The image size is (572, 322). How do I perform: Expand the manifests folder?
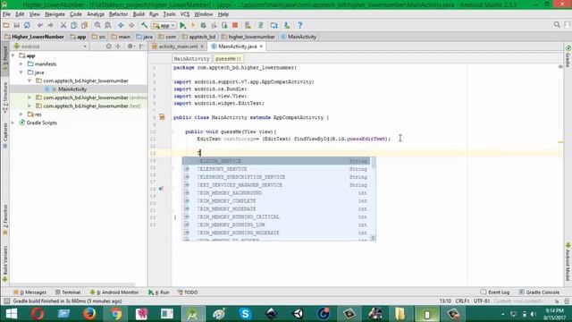click(21, 64)
